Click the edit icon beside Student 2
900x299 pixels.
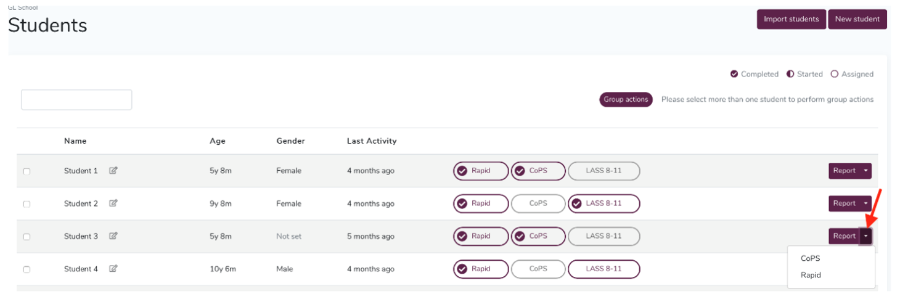(x=113, y=203)
